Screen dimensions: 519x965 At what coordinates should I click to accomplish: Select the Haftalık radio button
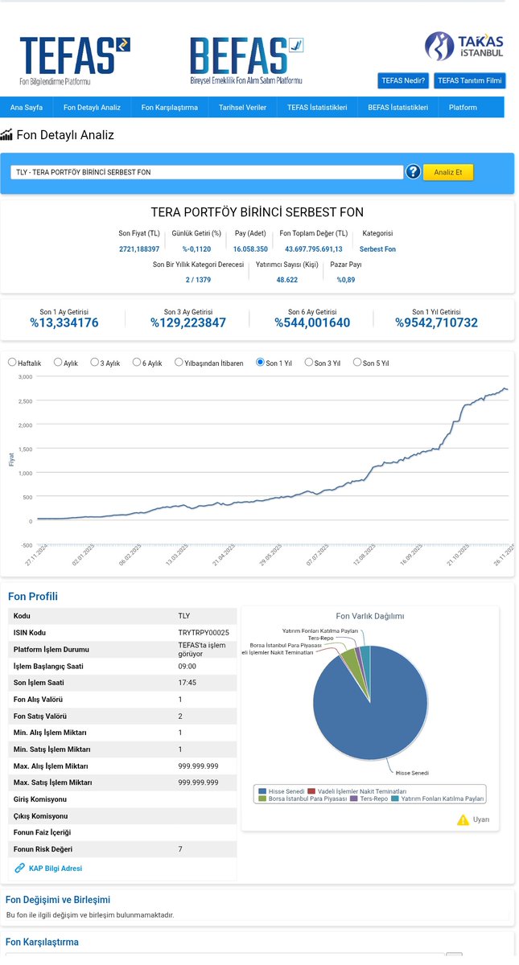[x=12, y=363]
